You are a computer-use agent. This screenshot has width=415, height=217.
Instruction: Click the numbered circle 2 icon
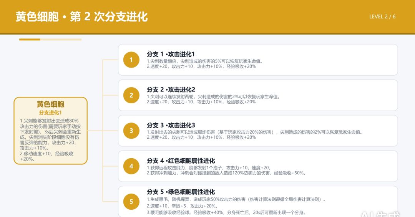131,95
